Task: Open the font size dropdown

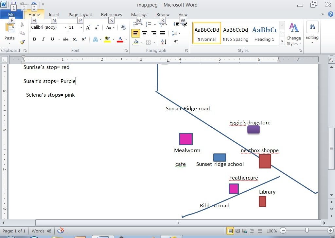Action: tap(81, 28)
